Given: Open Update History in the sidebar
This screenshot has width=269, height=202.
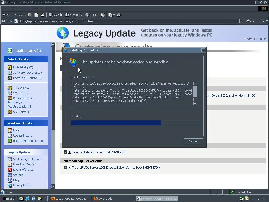Looking at the screenshot, I should 23,135.
